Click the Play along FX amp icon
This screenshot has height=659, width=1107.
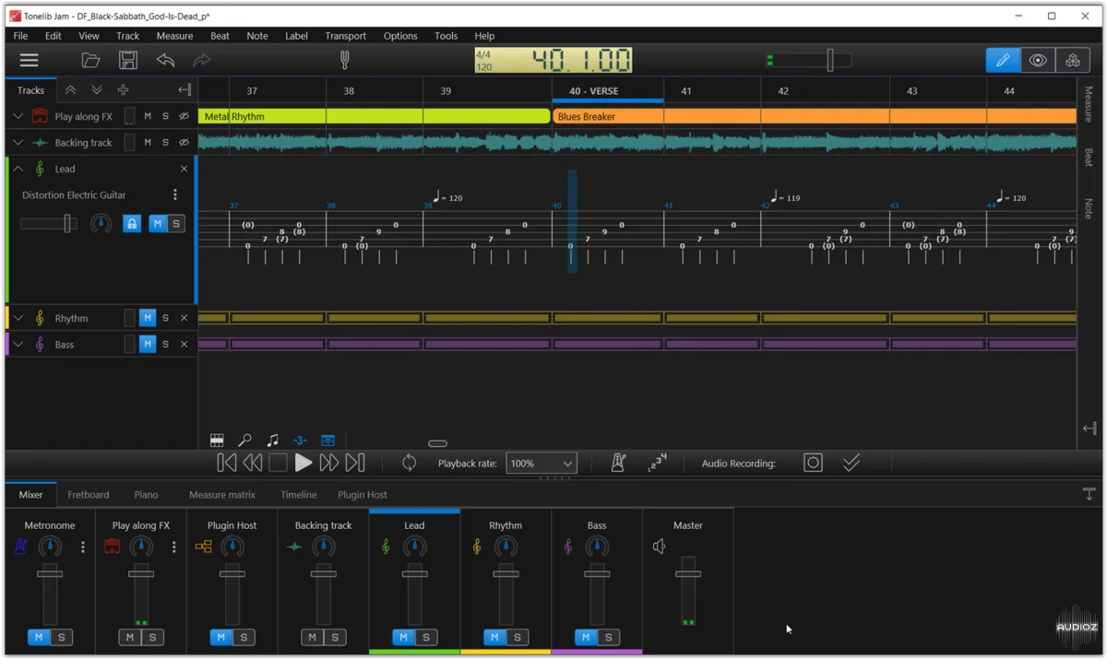pyautogui.click(x=40, y=116)
